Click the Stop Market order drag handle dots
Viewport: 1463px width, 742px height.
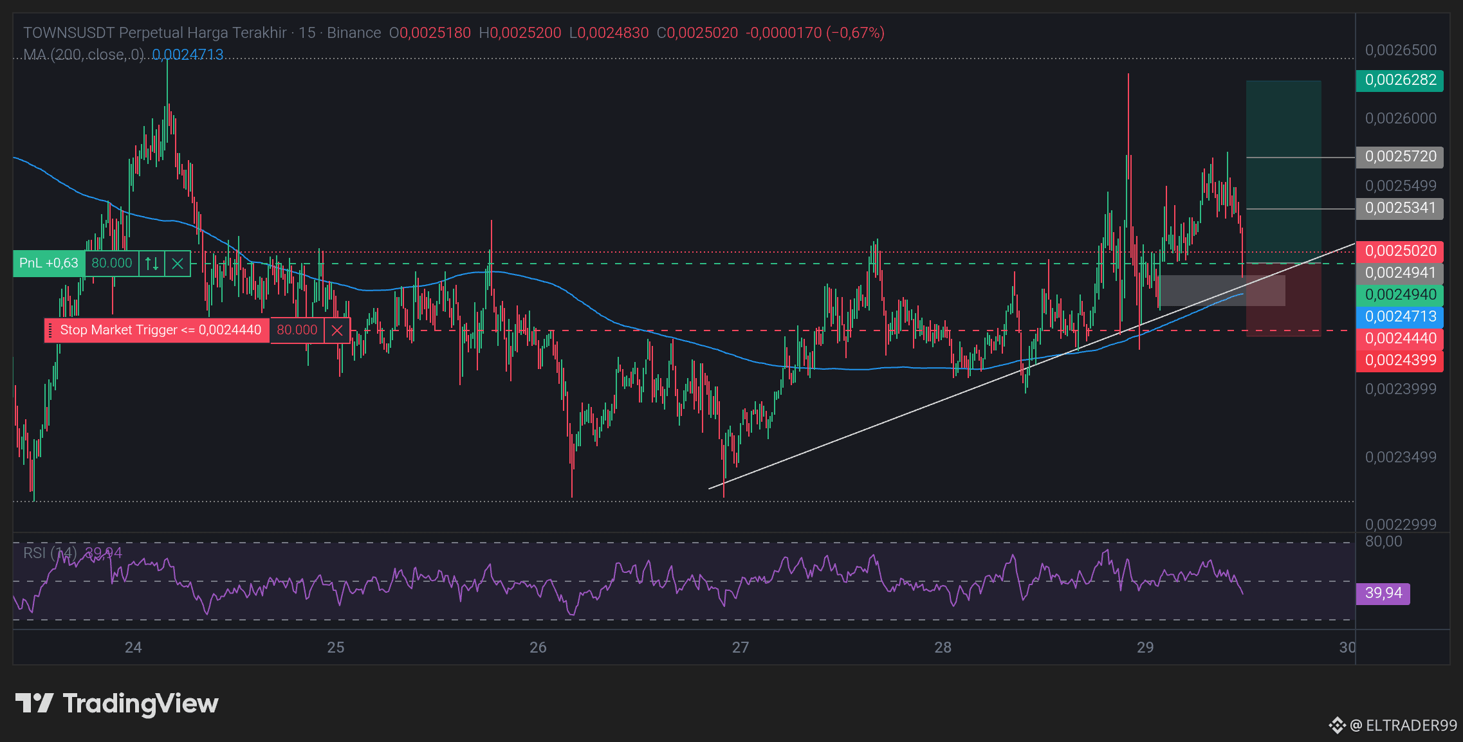(50, 330)
